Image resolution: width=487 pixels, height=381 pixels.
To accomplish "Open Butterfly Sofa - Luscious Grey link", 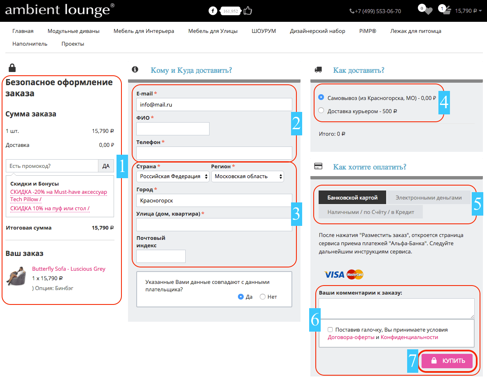I will (69, 269).
